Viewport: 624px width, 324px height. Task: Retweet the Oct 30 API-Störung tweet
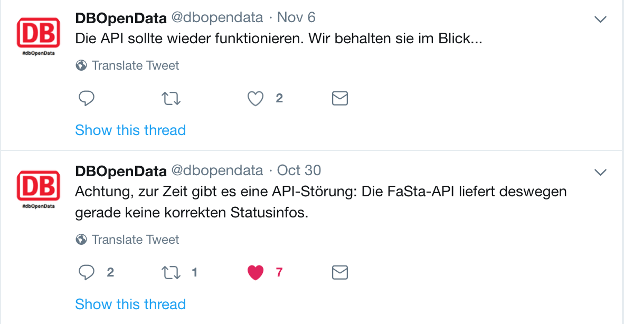coord(172,272)
